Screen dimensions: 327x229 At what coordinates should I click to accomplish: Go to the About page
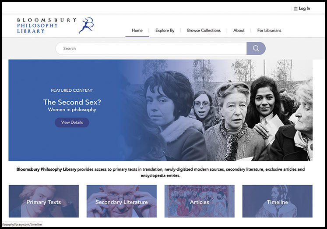(x=239, y=31)
